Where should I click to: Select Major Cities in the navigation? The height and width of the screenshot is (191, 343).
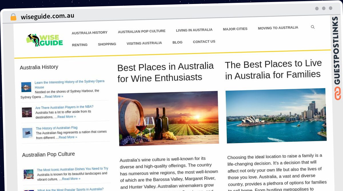coord(235,29)
